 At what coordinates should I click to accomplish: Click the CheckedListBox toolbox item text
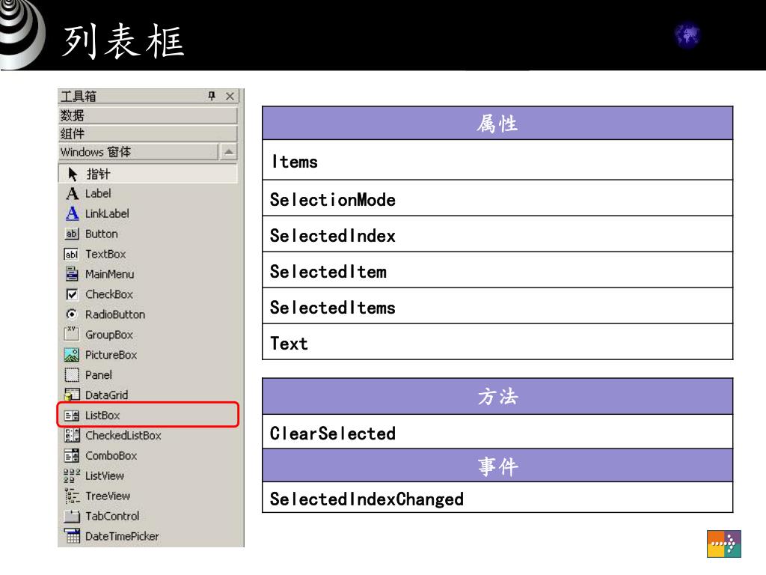tap(123, 435)
